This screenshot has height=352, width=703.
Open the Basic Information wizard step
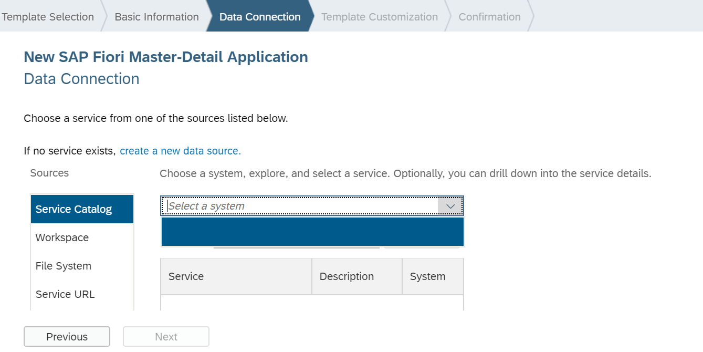156,17
